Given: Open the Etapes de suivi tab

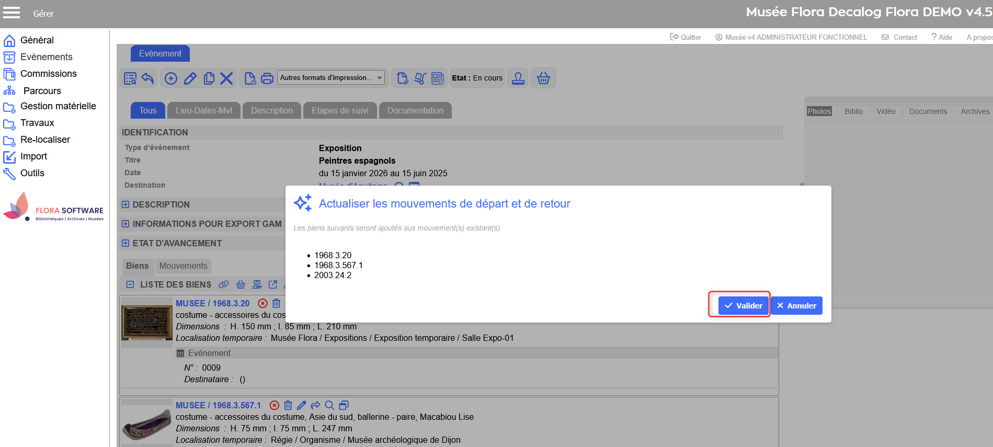Looking at the screenshot, I should pos(340,110).
